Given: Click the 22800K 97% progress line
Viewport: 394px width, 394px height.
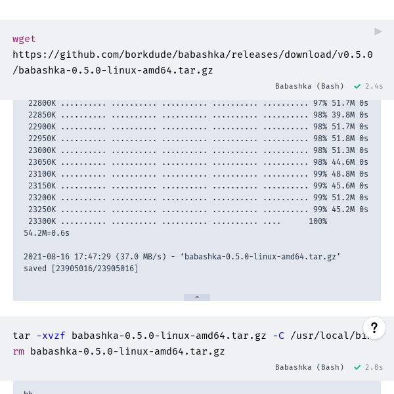Looking at the screenshot, I should click(198, 103).
